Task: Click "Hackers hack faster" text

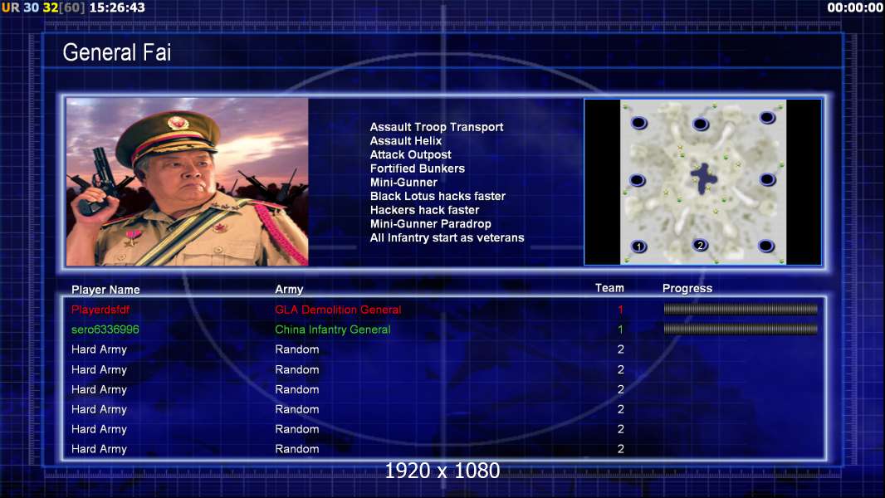Action: (424, 210)
